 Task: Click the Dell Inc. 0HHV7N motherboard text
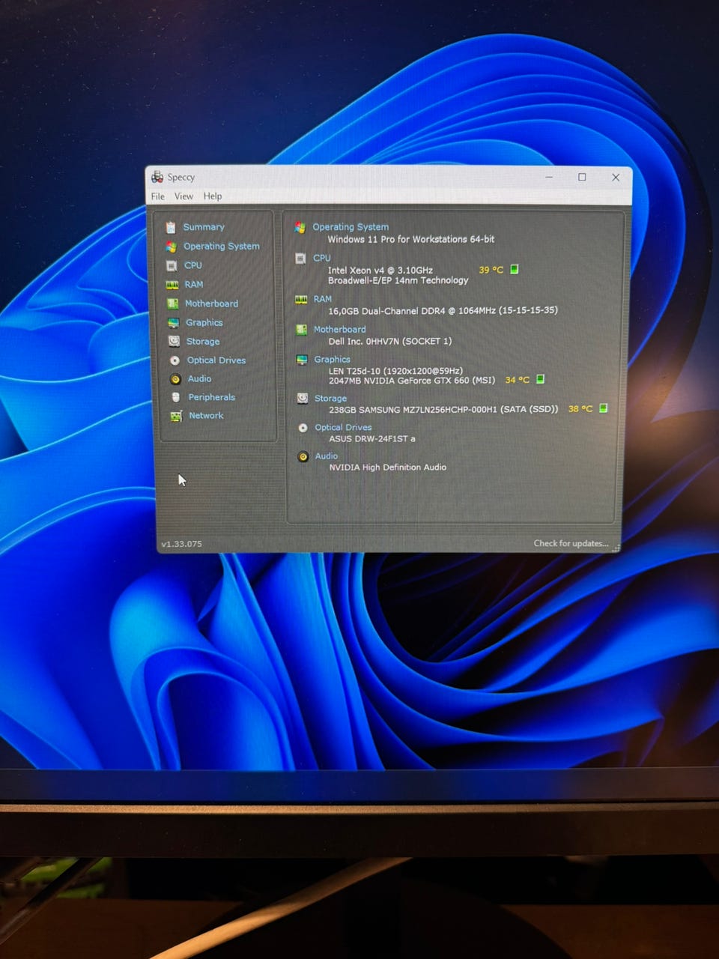[x=390, y=341]
